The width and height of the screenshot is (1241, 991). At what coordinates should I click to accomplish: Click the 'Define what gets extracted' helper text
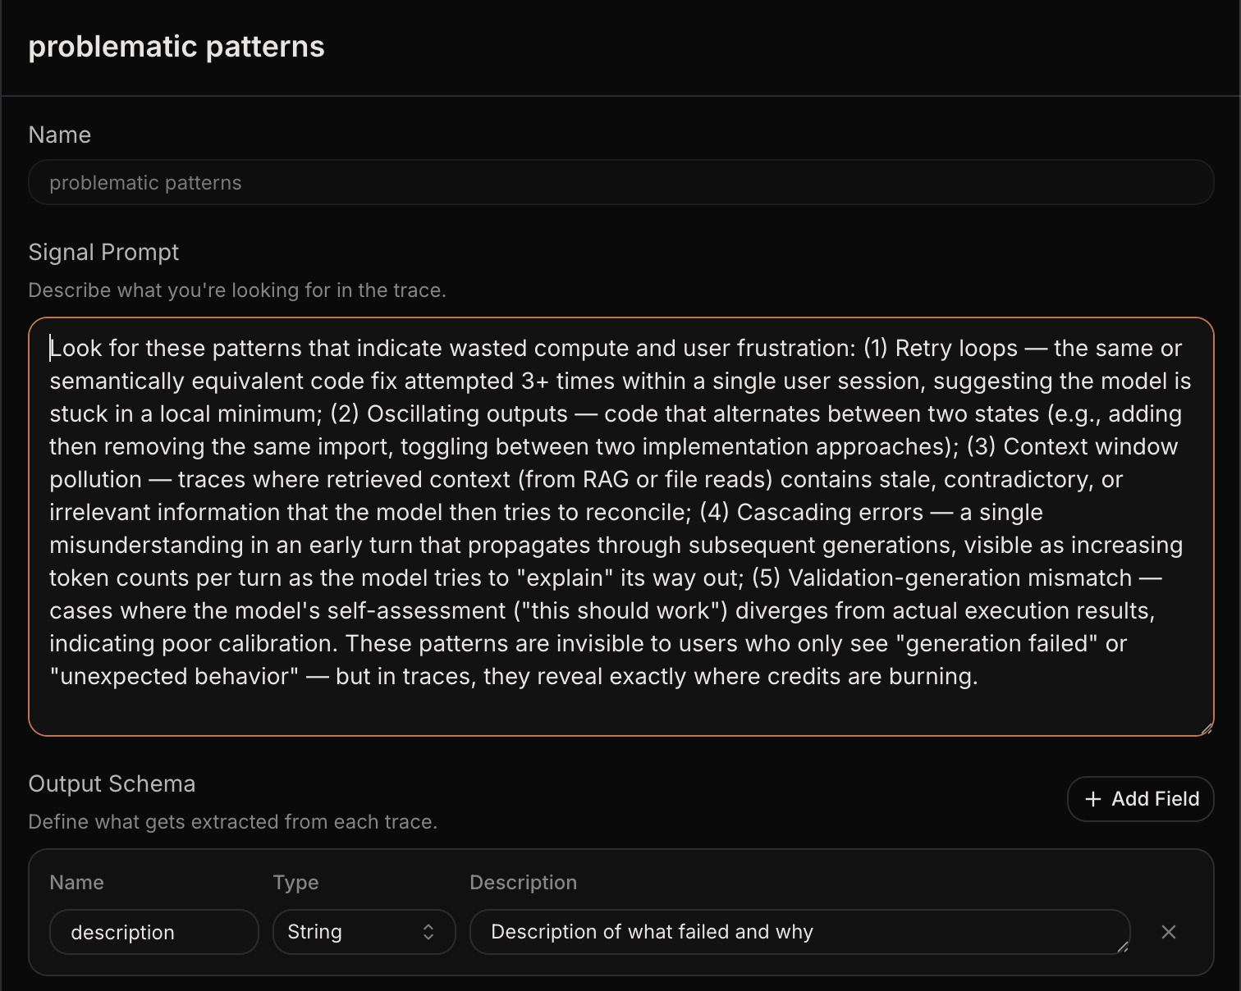click(x=232, y=822)
